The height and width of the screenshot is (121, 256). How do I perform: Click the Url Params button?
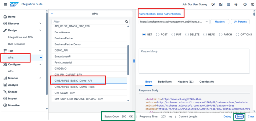pos(240,21)
